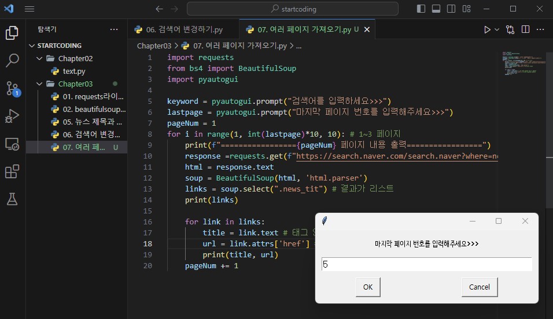The image size is (553, 319).
Task: Open the Source Control view
Action: (12, 88)
